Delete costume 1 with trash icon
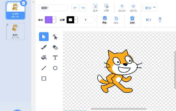176x111 pixels. pyautogui.click(x=23, y=3)
